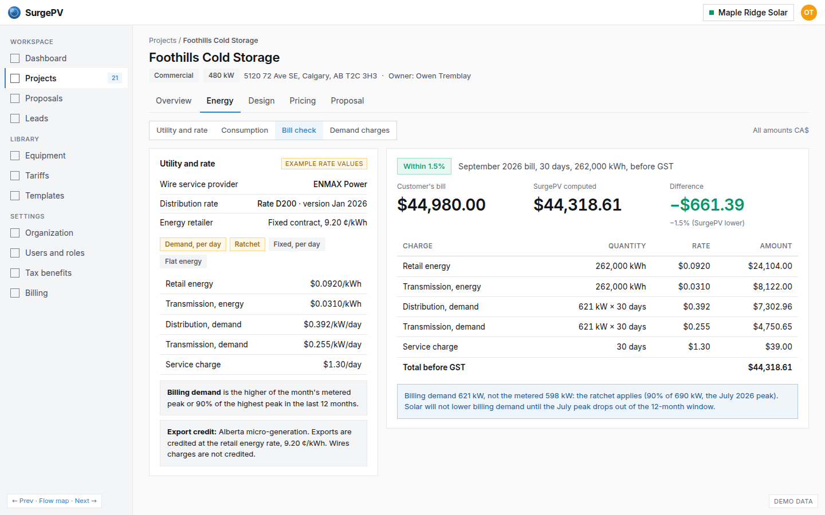
Task: Click the Organization sidebar icon
Action: (15, 233)
